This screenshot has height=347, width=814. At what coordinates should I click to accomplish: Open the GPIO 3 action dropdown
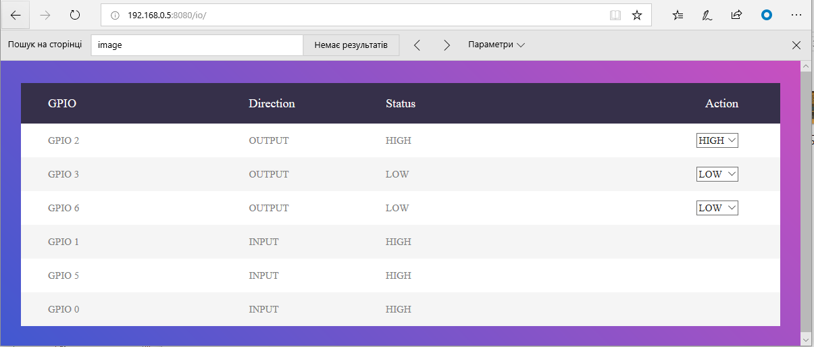(717, 174)
